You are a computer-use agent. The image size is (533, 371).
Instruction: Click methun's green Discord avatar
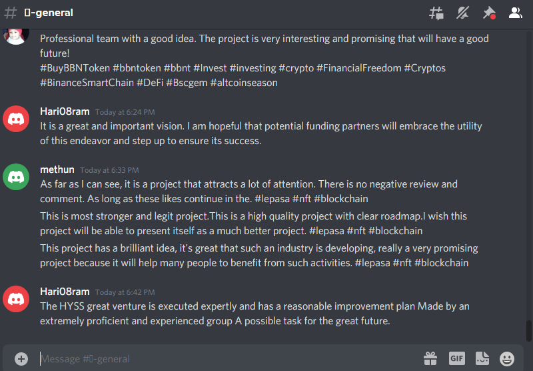(16, 177)
